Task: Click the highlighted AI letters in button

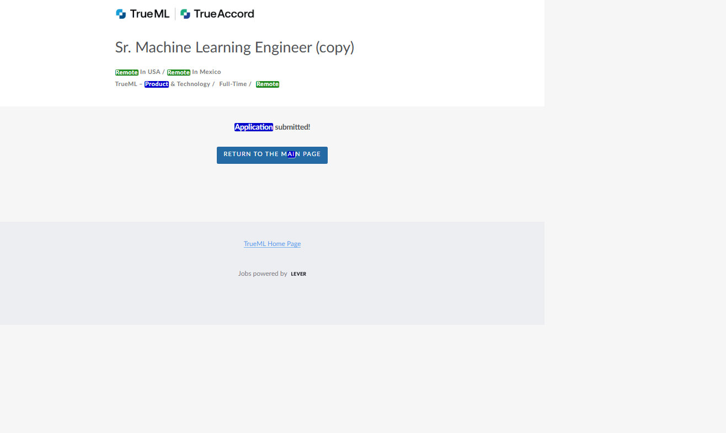Action: (x=291, y=154)
